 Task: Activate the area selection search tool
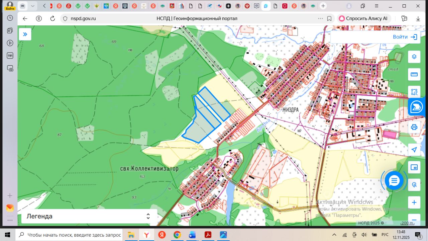click(x=414, y=92)
